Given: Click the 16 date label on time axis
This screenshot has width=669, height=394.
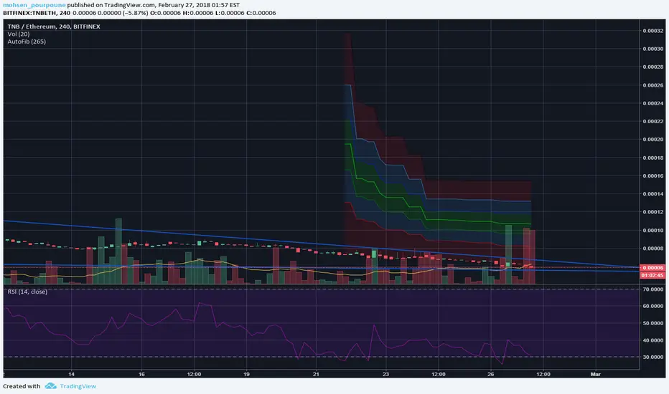Looking at the screenshot, I should click(x=141, y=374).
